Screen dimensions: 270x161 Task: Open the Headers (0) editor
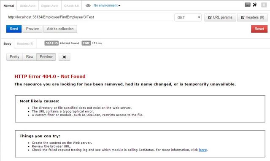pyautogui.click(x=252, y=17)
